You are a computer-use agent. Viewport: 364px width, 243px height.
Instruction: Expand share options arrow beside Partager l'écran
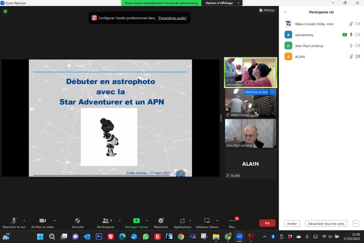(x=147, y=221)
